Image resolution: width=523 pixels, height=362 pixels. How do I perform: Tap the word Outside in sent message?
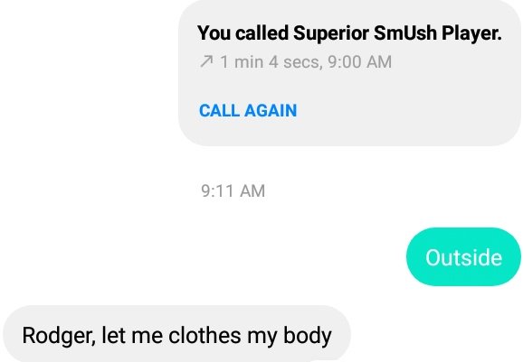[463, 257]
